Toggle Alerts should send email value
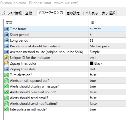Image resolution: width=126 pixels, height=122 pixels. pyautogui.click(x=107, y=98)
